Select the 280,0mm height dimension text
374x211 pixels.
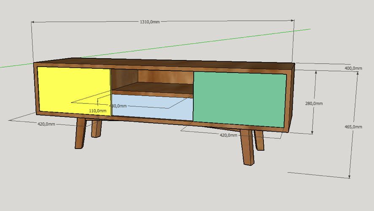[314, 103]
